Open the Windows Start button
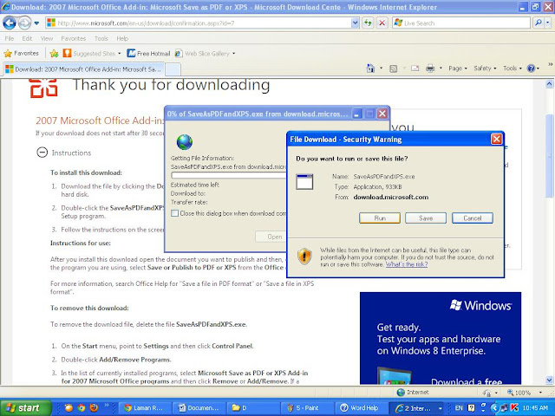Screen dimensions: 555x416 pos(26,408)
